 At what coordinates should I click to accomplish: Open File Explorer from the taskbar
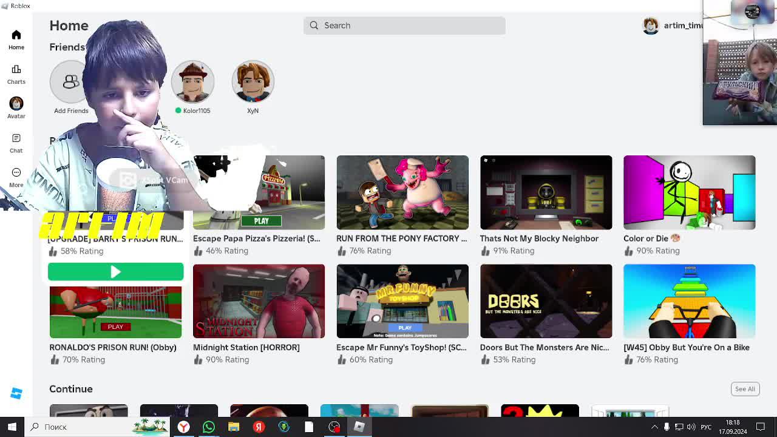click(x=234, y=427)
